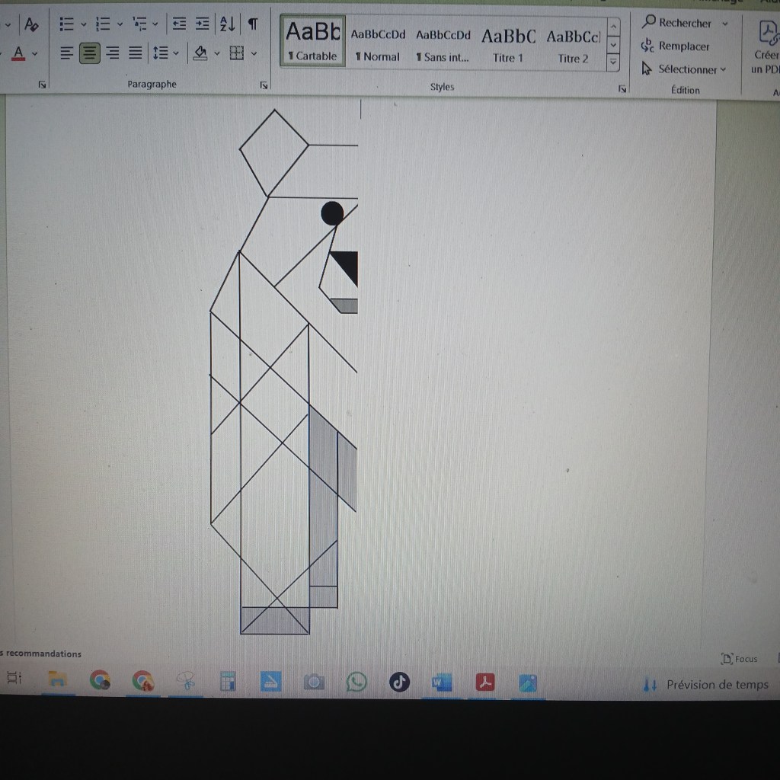
Task: Open the numbered list dropdown arrow
Action: click(x=120, y=24)
